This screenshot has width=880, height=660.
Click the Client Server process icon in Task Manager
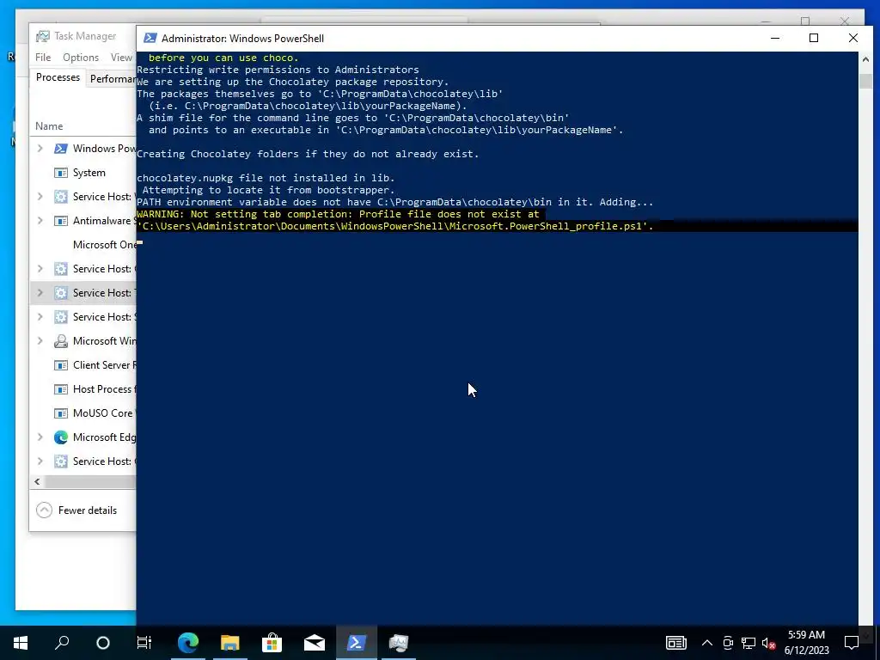(x=61, y=365)
